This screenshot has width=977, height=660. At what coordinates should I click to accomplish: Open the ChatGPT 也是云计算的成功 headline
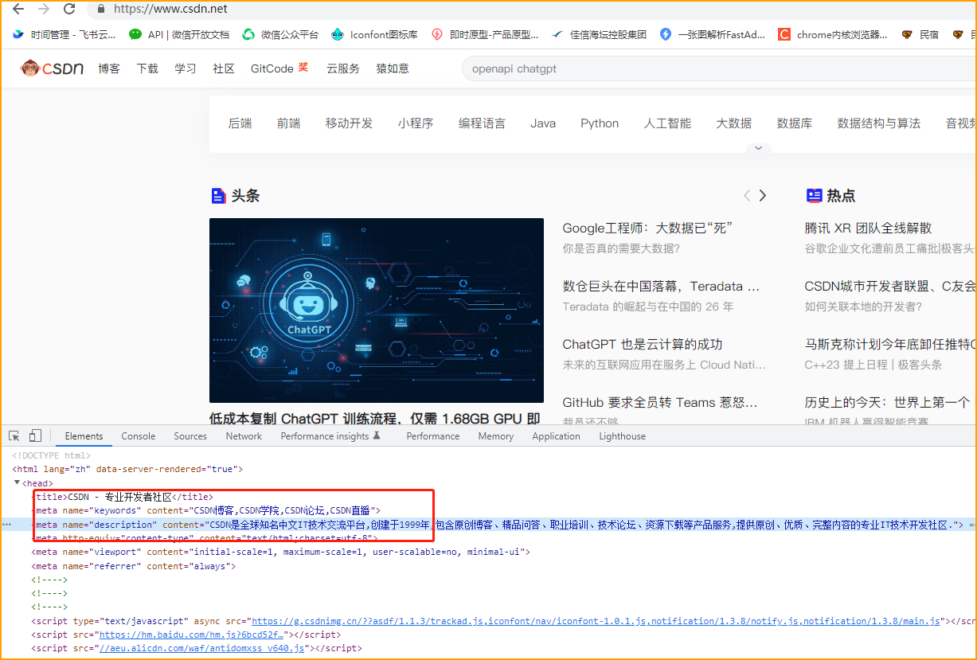643,345
